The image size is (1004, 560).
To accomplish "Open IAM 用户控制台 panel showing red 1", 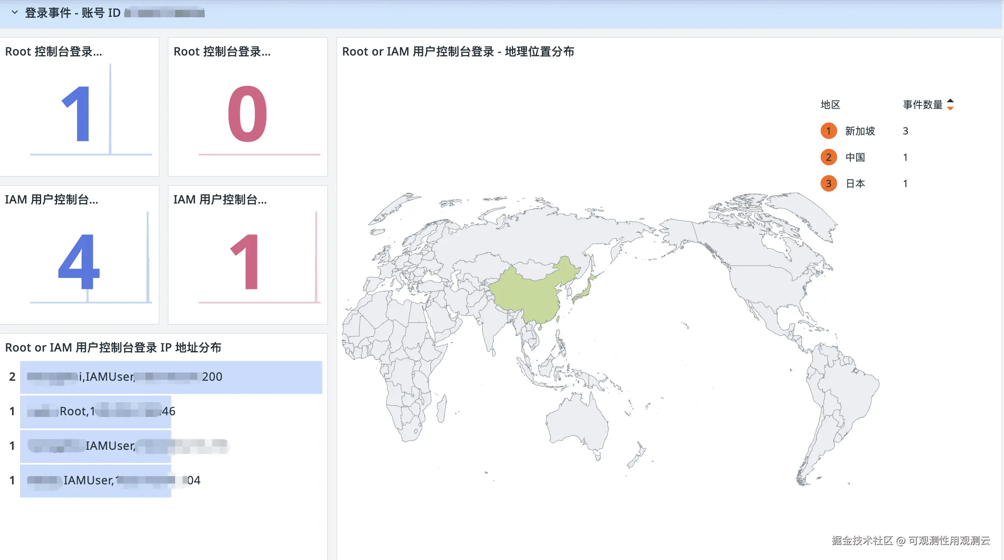I will tap(245, 261).
